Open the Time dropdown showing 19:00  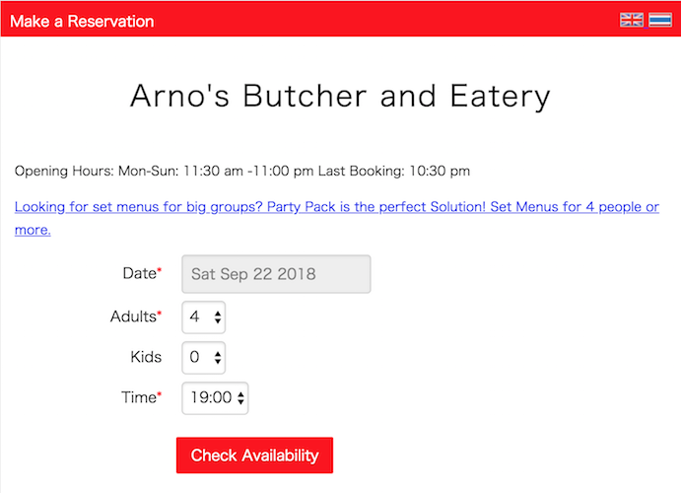pos(215,398)
